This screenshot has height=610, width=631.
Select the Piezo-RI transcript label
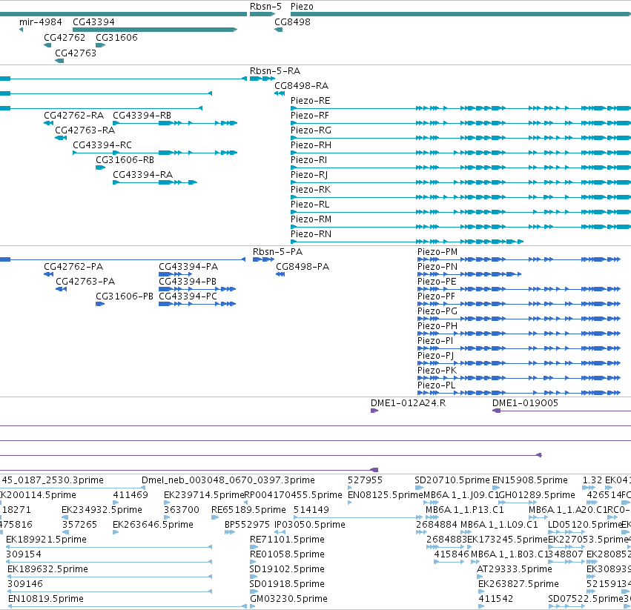point(309,160)
